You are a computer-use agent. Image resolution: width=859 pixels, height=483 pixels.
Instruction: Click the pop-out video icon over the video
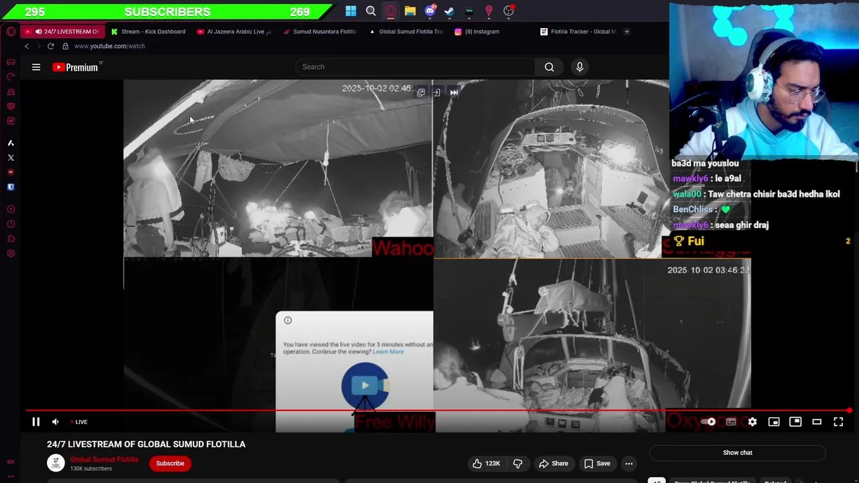(x=421, y=93)
